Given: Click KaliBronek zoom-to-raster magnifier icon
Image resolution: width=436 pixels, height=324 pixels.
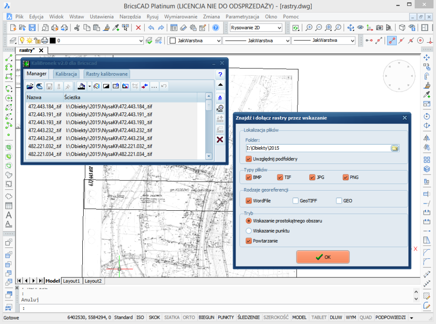Looking at the screenshot, I should pos(220,108).
